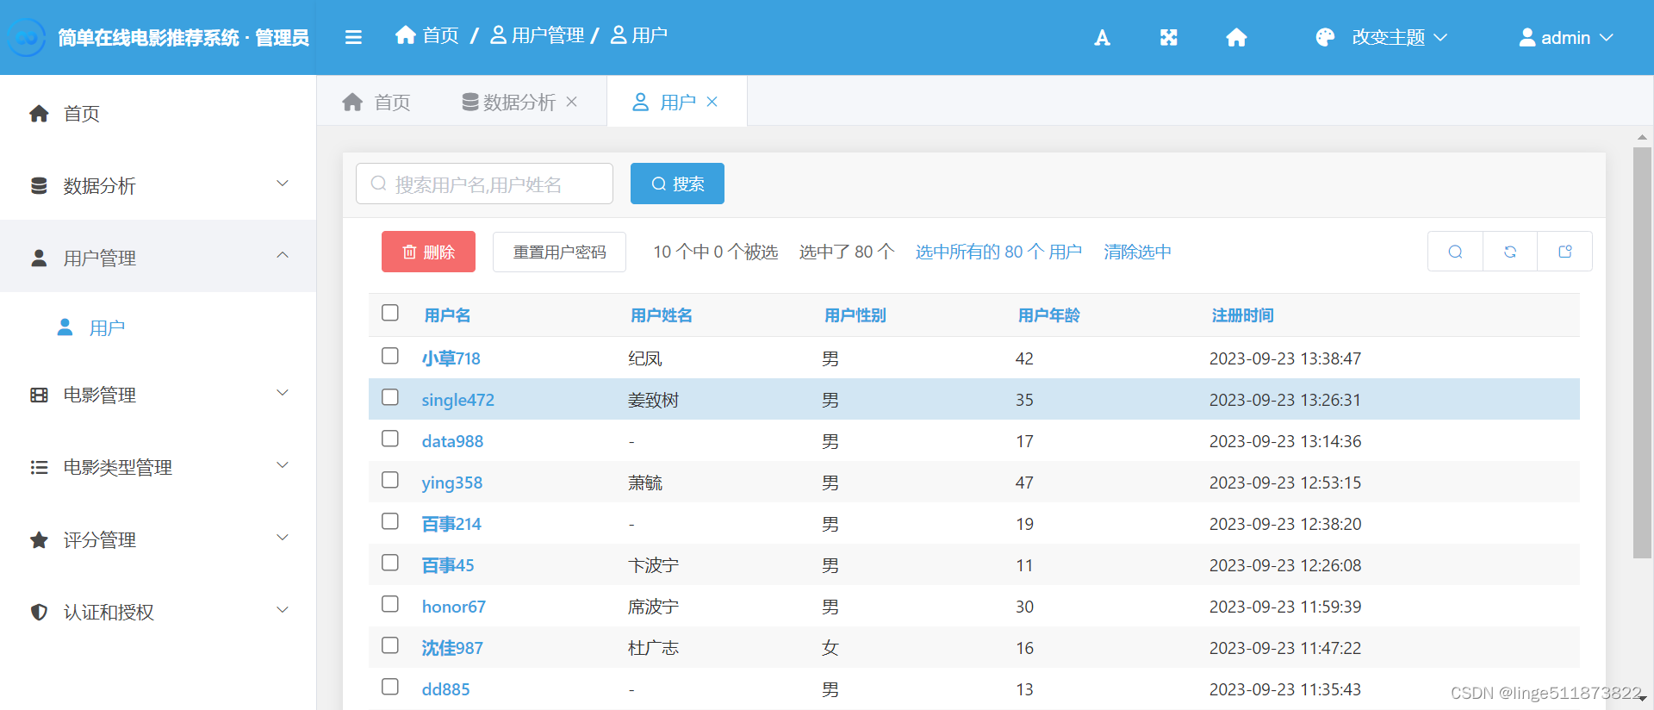This screenshot has height=710, width=1654.
Task: Click the red 删除 button
Action: tap(428, 252)
